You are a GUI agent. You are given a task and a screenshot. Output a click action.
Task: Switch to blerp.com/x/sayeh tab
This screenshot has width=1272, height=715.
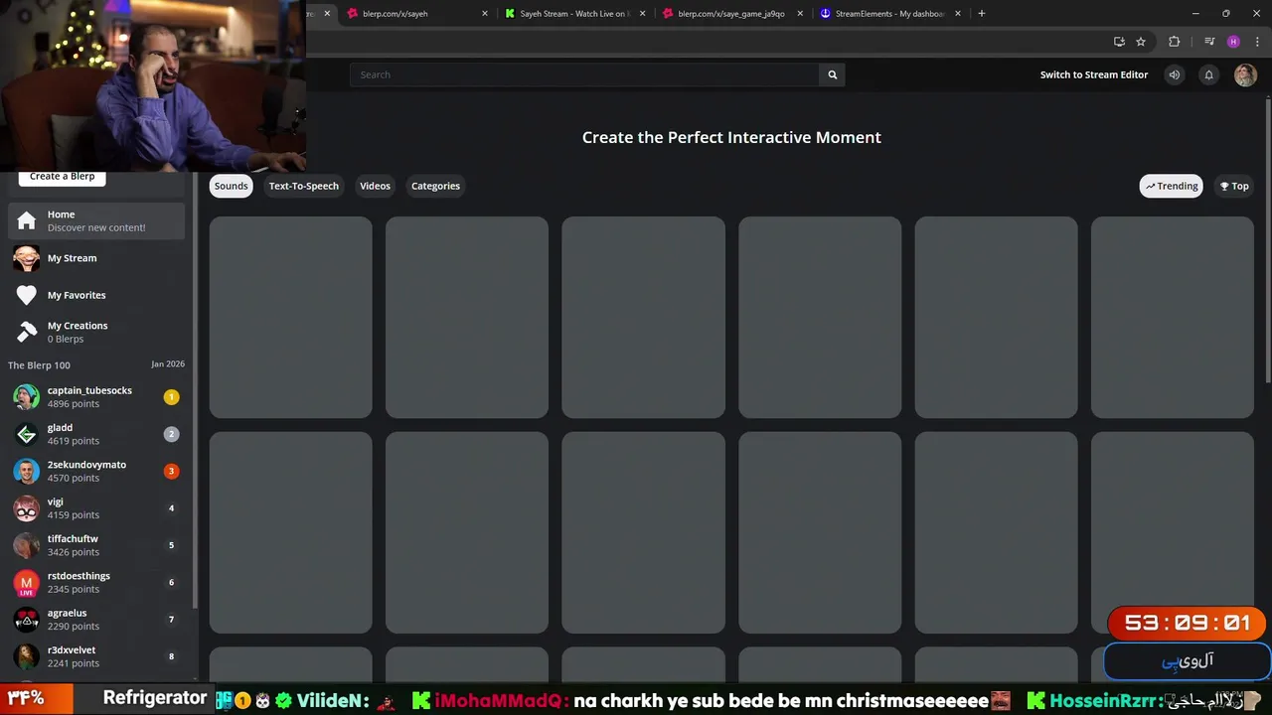(x=416, y=14)
